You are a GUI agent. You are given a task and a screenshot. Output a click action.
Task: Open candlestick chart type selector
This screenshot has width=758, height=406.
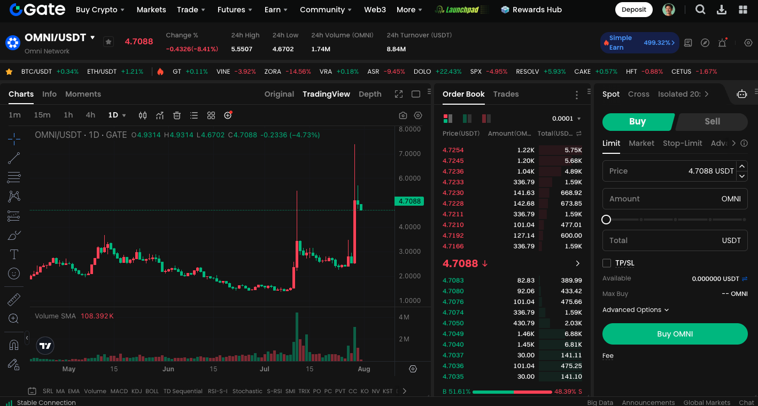(143, 115)
